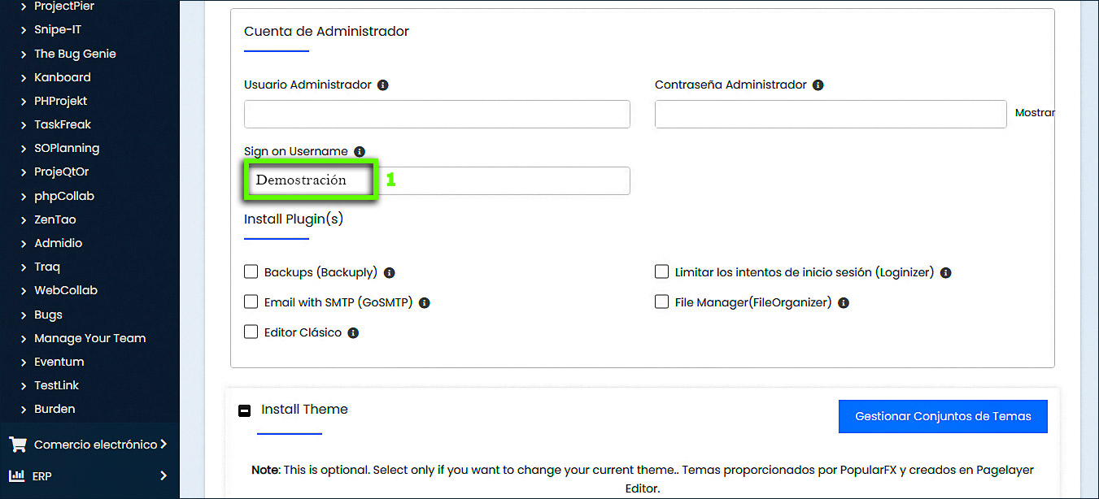Collapse the Install Theme section

pyautogui.click(x=245, y=410)
